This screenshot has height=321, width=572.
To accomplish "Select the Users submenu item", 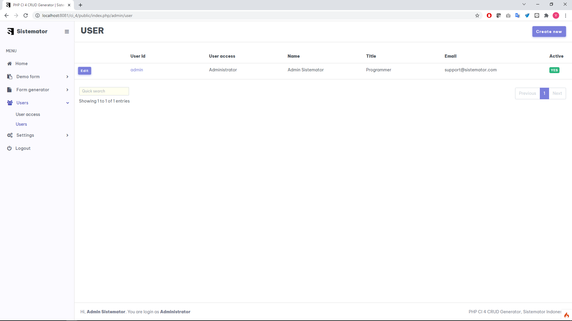I will pyautogui.click(x=21, y=124).
